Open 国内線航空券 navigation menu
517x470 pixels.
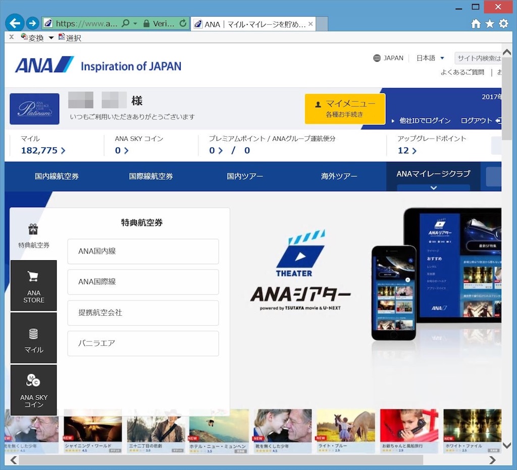coord(57,176)
